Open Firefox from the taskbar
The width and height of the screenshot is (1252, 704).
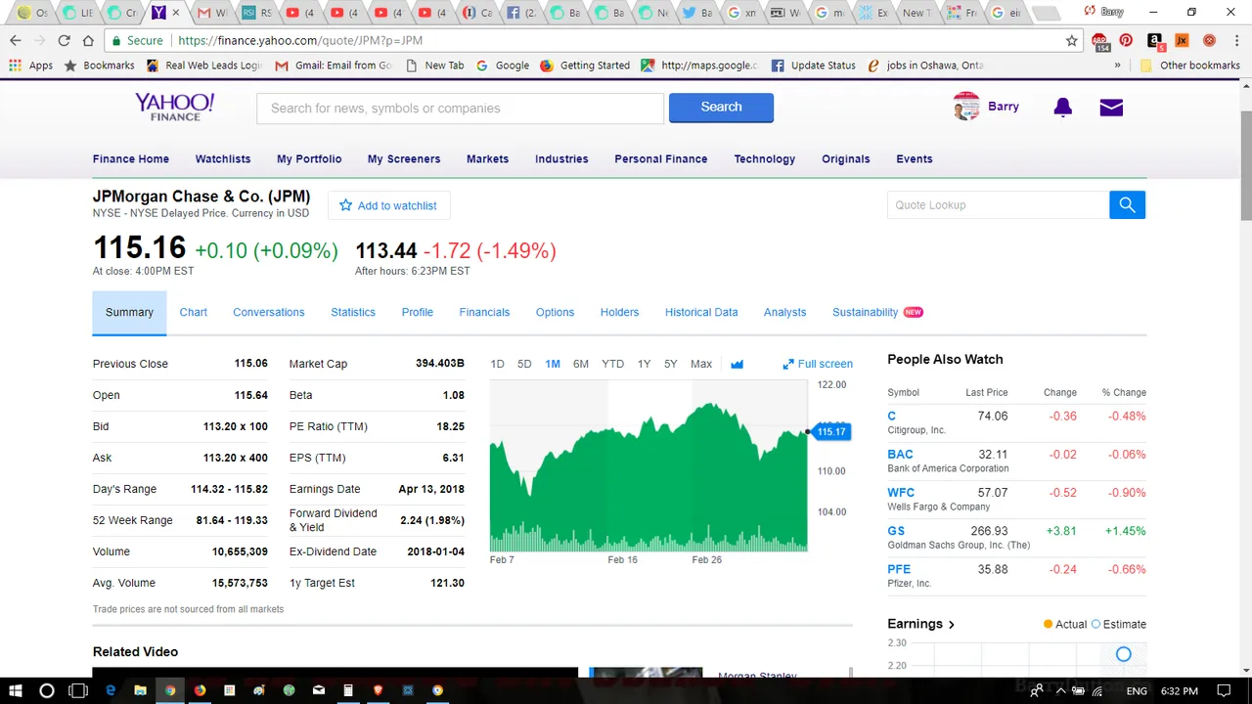pos(200,690)
